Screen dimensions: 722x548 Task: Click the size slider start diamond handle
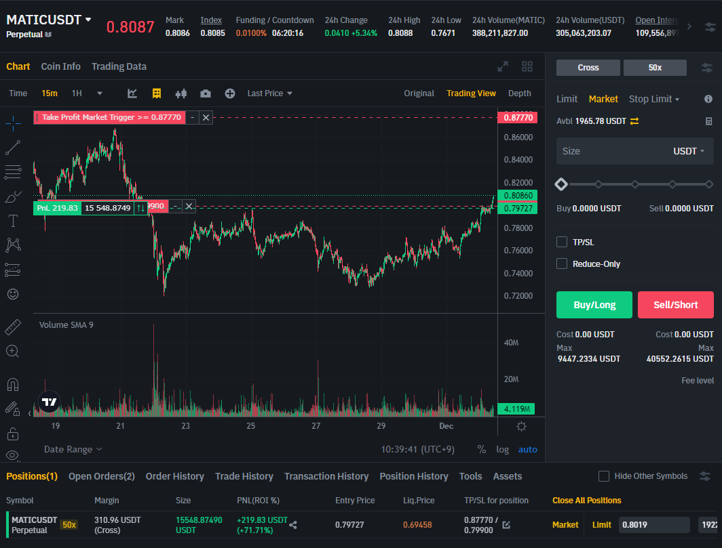click(561, 184)
